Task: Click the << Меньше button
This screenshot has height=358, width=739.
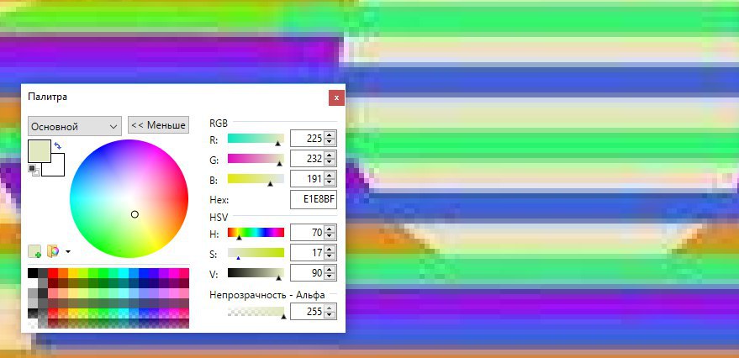Action: 158,125
